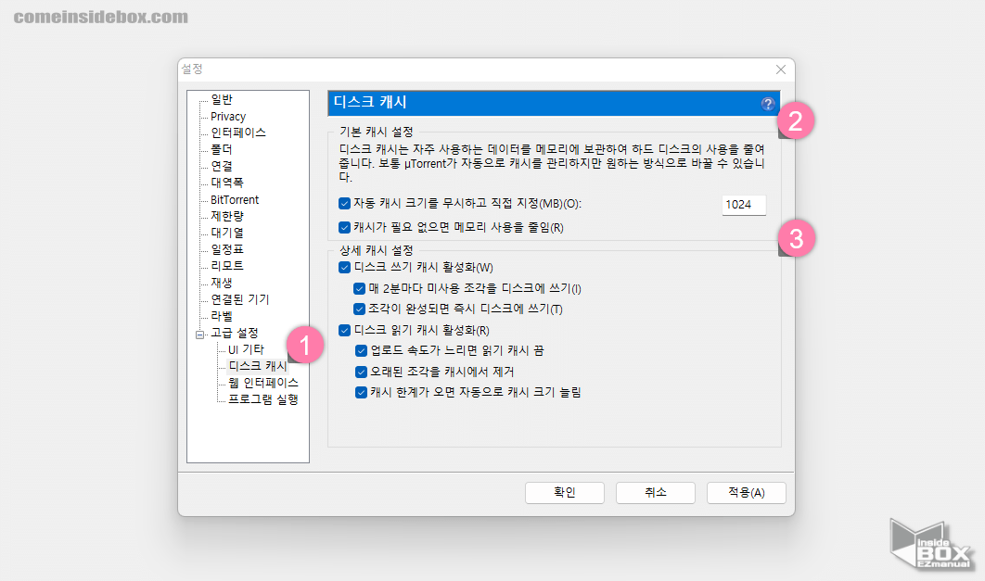Toggle 매 2분마다 미사용 조각을 디스크에 쓰기 checkbox
The height and width of the screenshot is (581, 985).
coord(359,288)
